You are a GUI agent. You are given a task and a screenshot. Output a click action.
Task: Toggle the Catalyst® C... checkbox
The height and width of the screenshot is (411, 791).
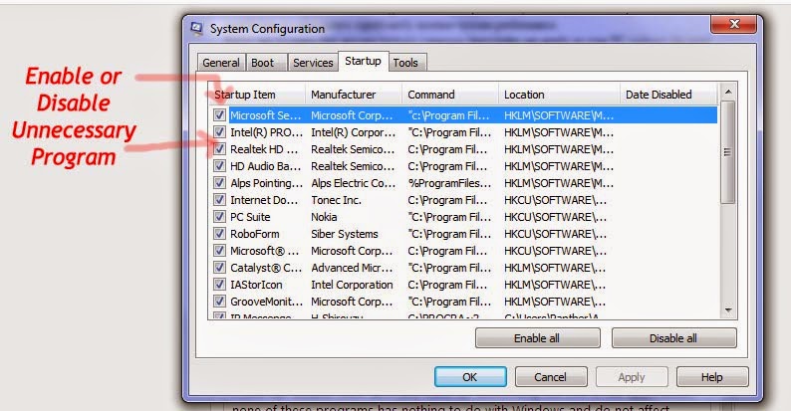point(219,268)
